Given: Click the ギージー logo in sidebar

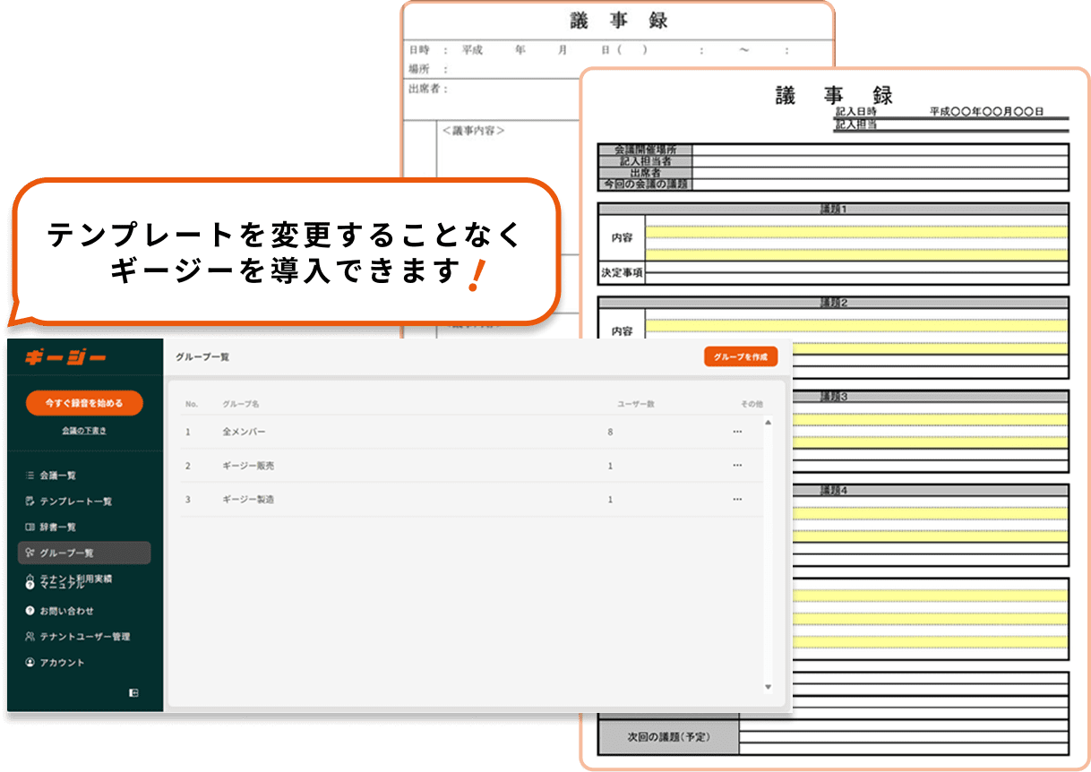Looking at the screenshot, I should click(x=65, y=357).
